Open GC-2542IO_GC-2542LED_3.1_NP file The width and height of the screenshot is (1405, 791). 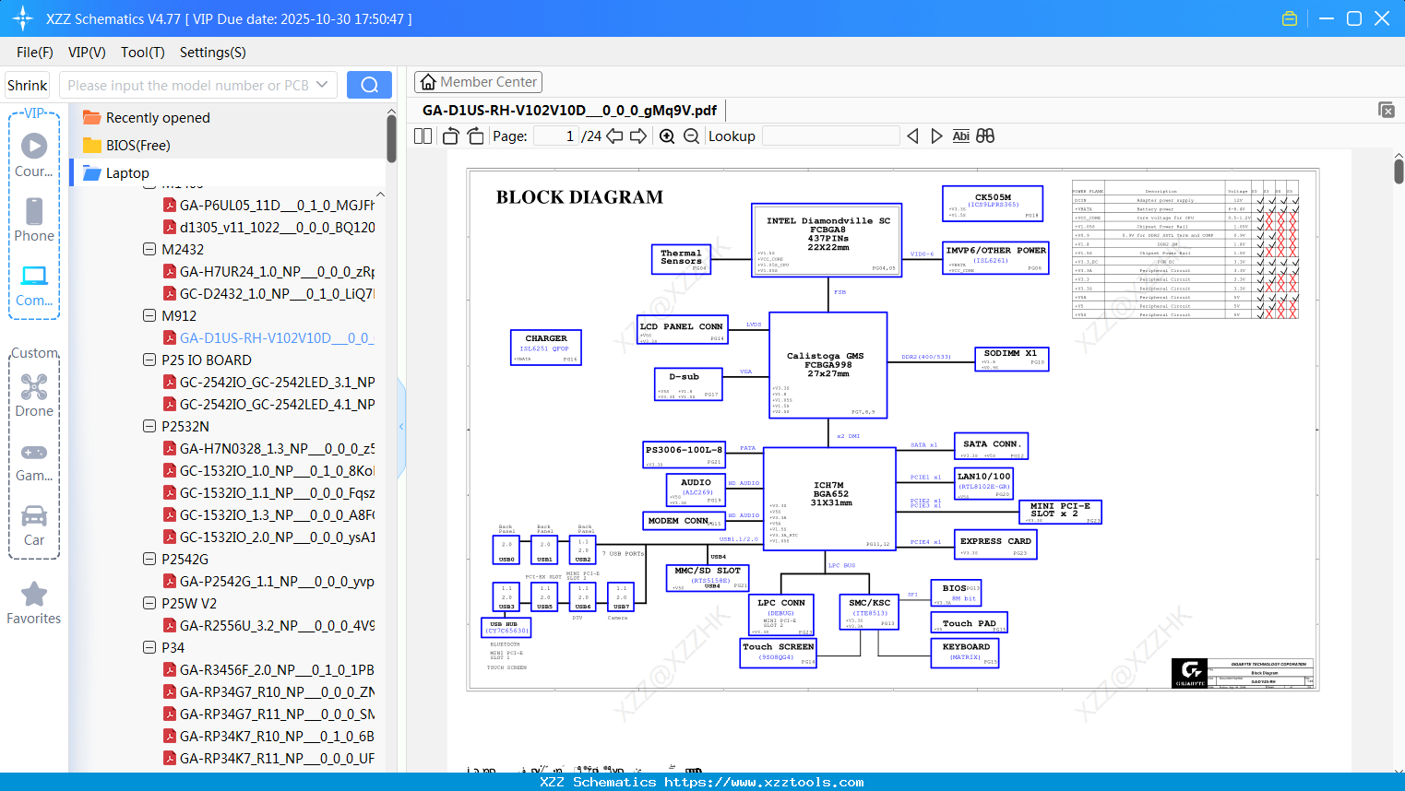tap(269, 383)
